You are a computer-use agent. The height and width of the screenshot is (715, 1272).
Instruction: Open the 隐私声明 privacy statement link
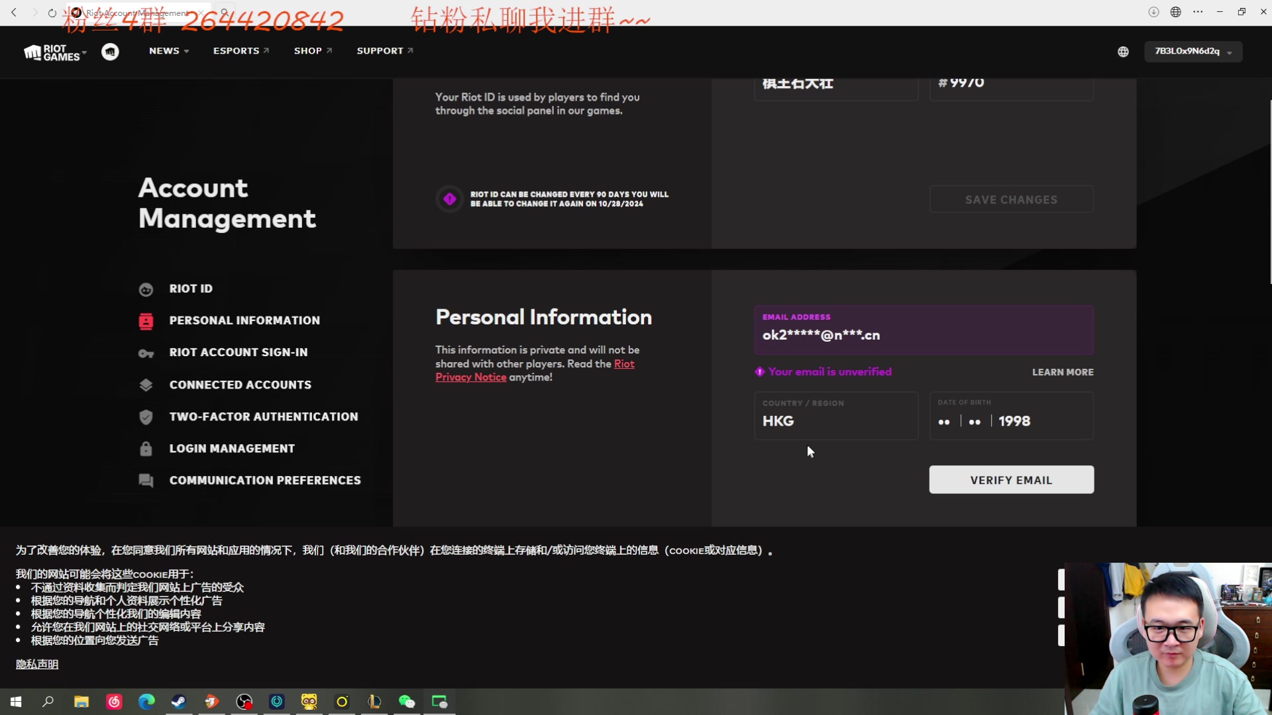[37, 664]
